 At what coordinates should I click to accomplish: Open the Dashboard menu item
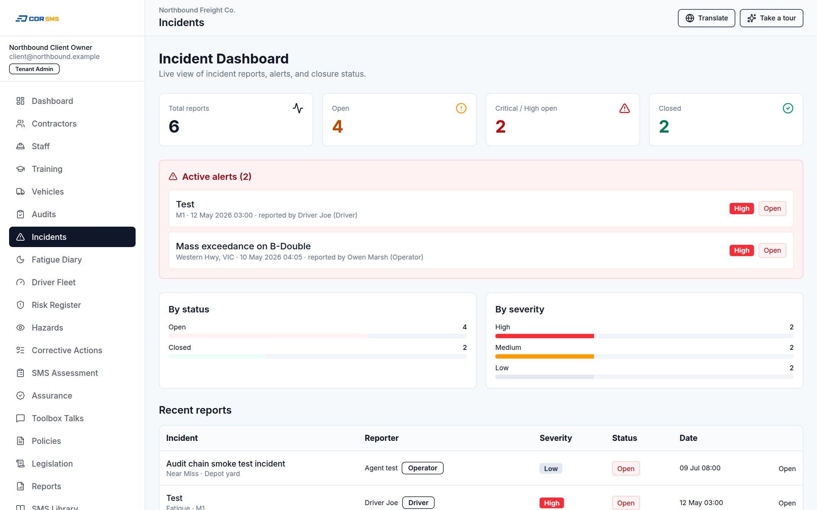coord(72,101)
